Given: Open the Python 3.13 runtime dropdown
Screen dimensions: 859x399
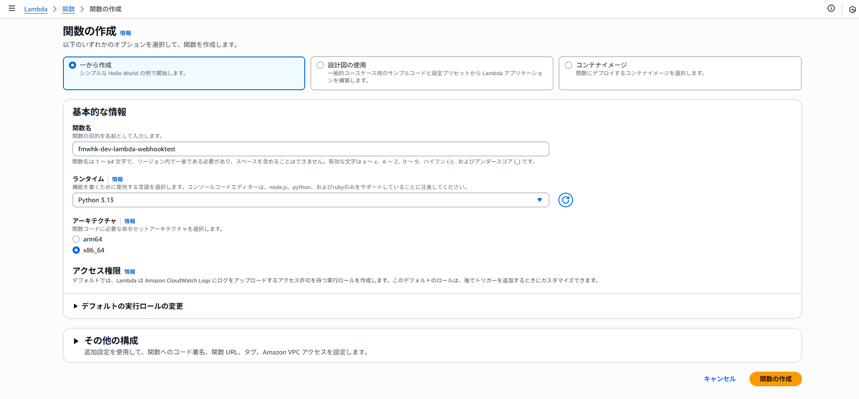Looking at the screenshot, I should (311, 200).
